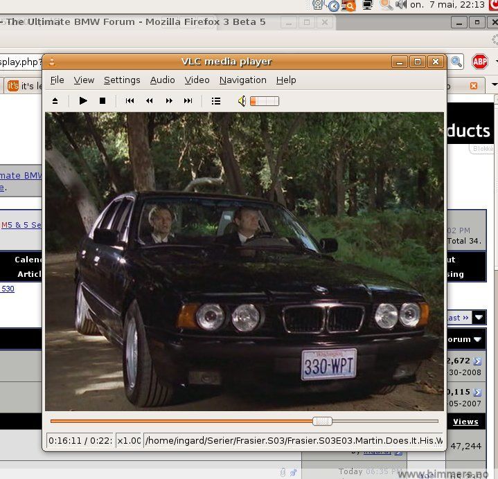Open the VLC playlist window
This screenshot has width=498, height=479.
click(x=216, y=101)
